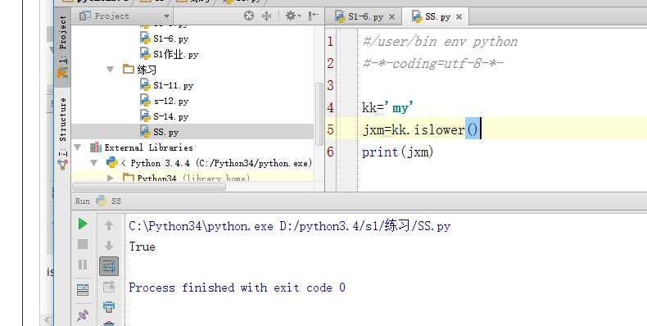Click the project tree horizontal scrollbar
The image size is (647, 326).
(149, 187)
